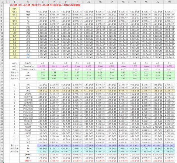Screen dimensions: 177x163
Task: Click the '[Cl]' species label cell
Action: pos(28,142)
